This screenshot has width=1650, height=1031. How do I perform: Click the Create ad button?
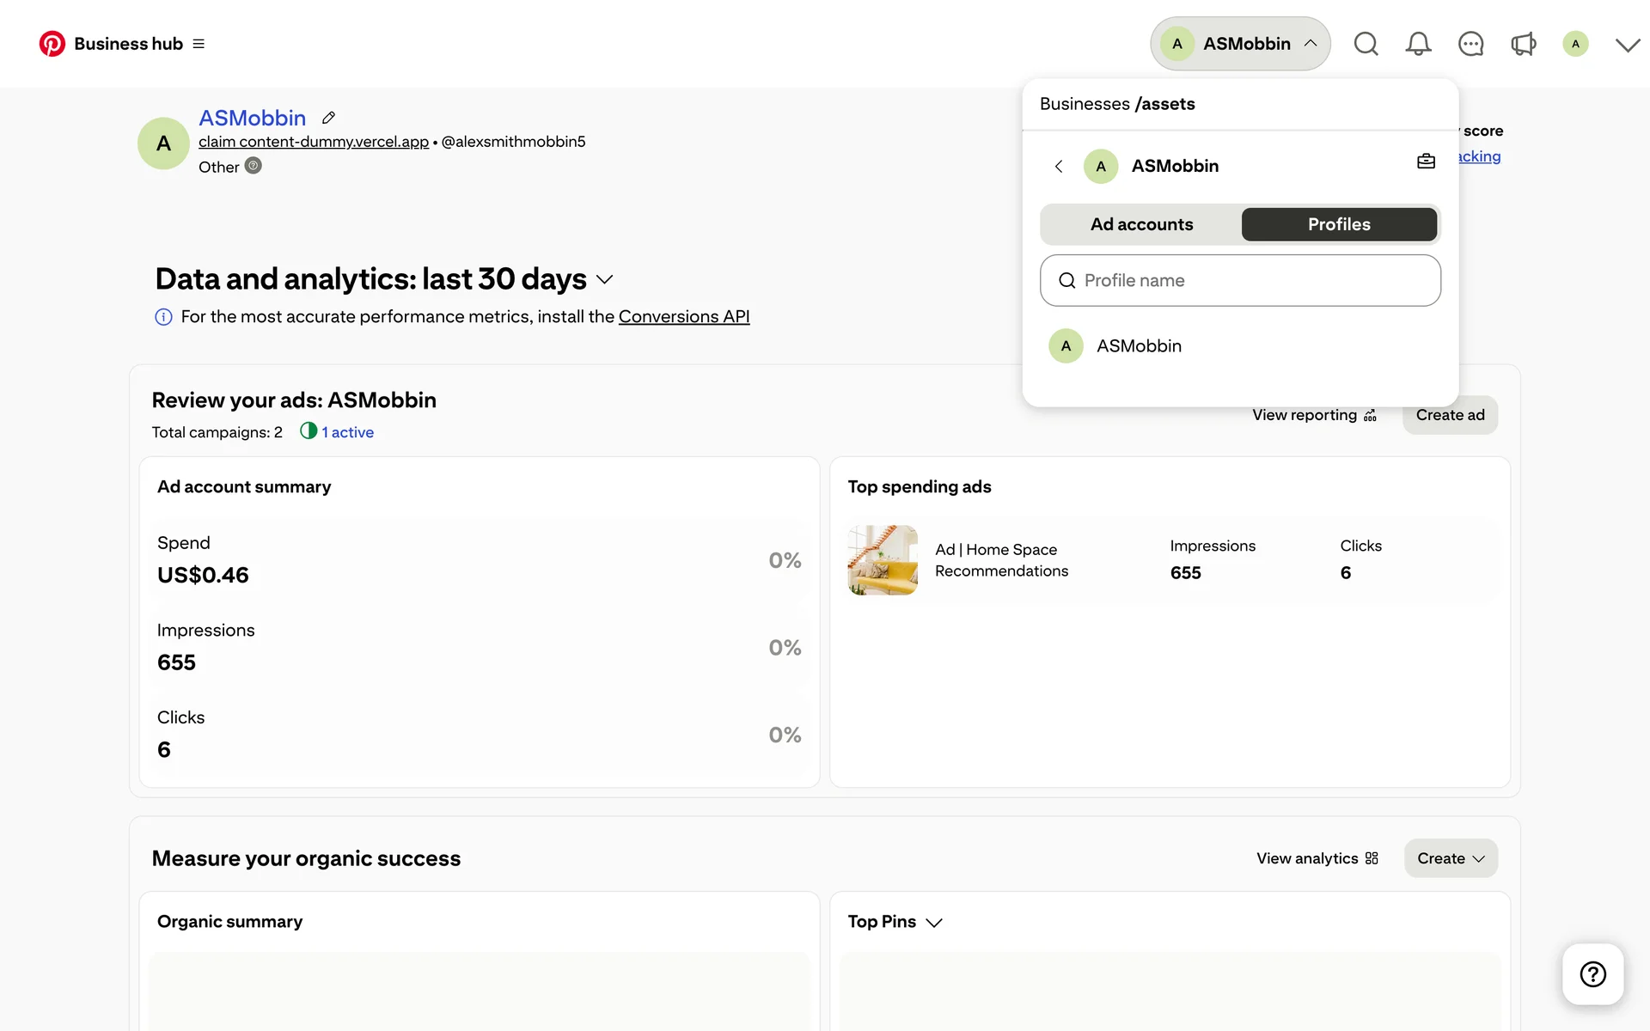(1450, 415)
